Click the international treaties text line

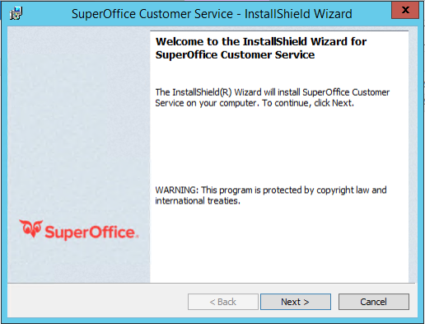[198, 201]
